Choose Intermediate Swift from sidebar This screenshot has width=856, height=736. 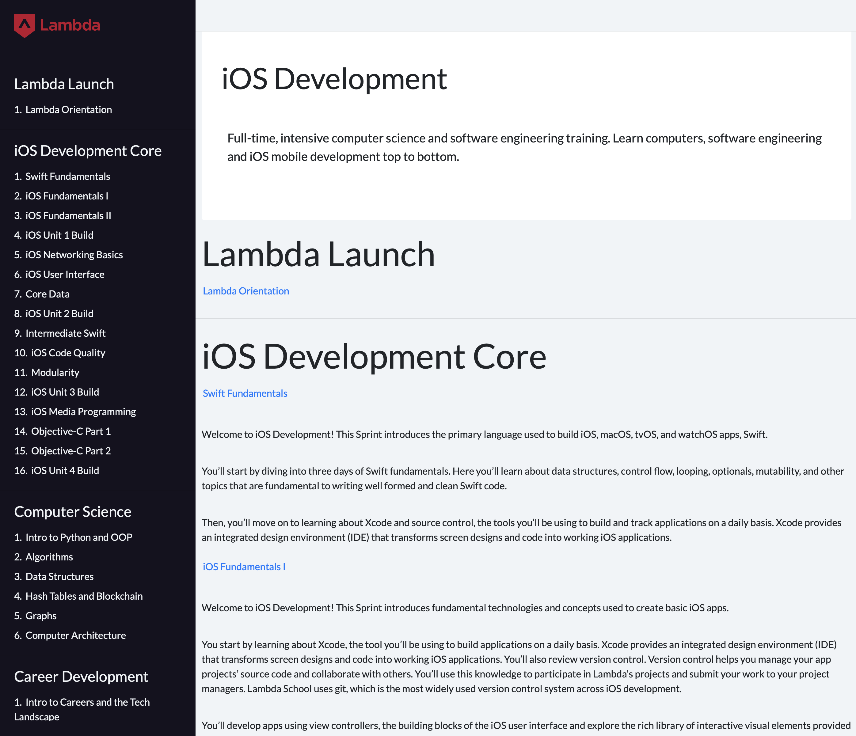coord(65,333)
